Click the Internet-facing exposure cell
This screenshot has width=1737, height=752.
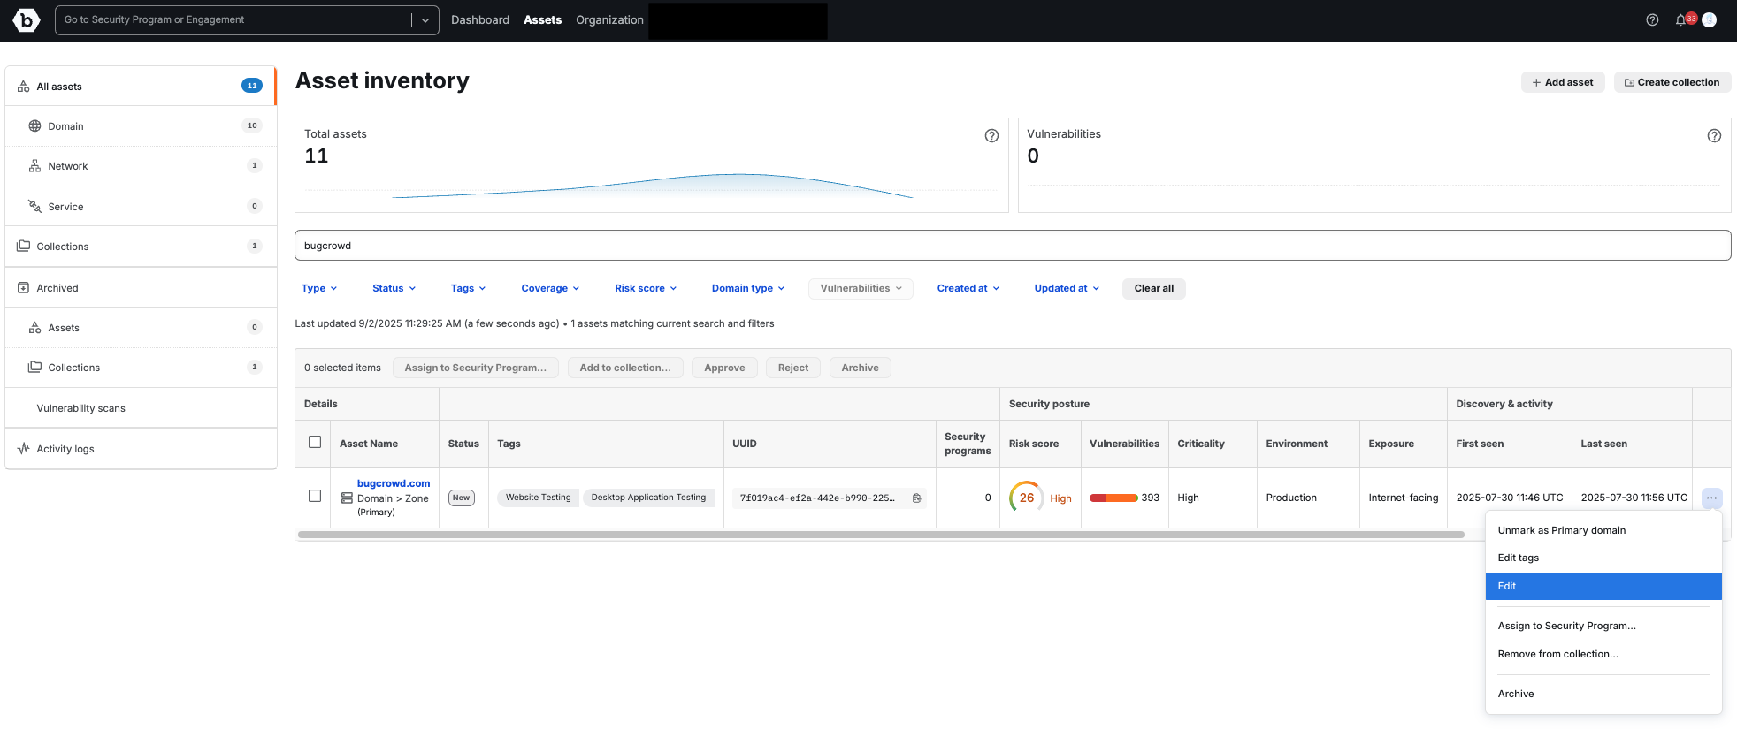click(x=1404, y=498)
